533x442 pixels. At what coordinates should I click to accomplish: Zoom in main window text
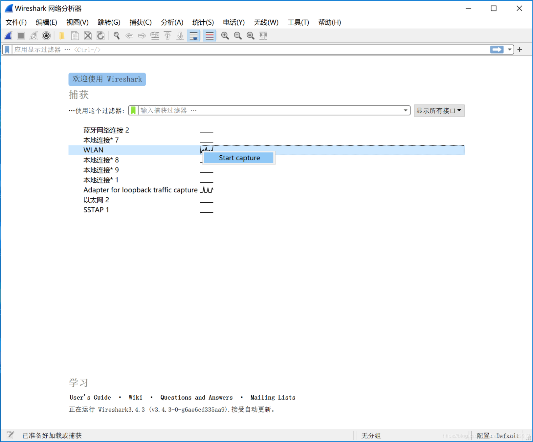(225, 36)
